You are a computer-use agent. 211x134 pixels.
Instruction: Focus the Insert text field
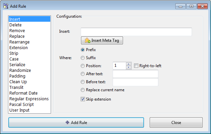[136, 32]
